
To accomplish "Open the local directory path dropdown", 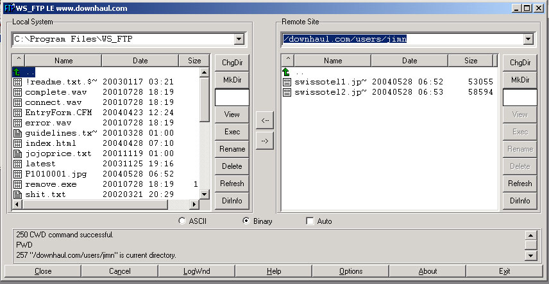I will pyautogui.click(x=239, y=39).
